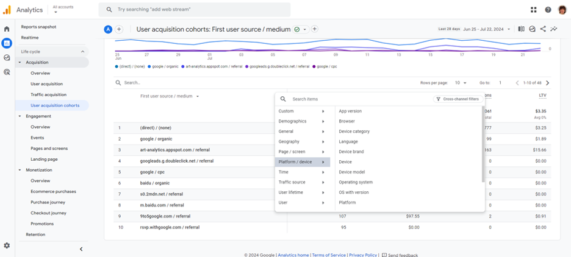The image size is (571, 257).
Task: Open Privacy Policy link
Action: pos(363,255)
